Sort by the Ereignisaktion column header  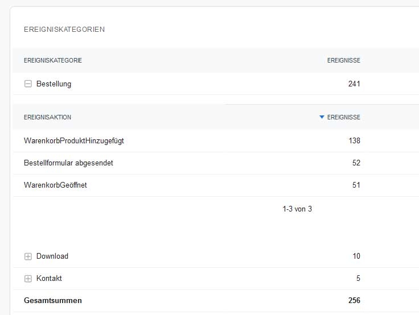(47, 118)
